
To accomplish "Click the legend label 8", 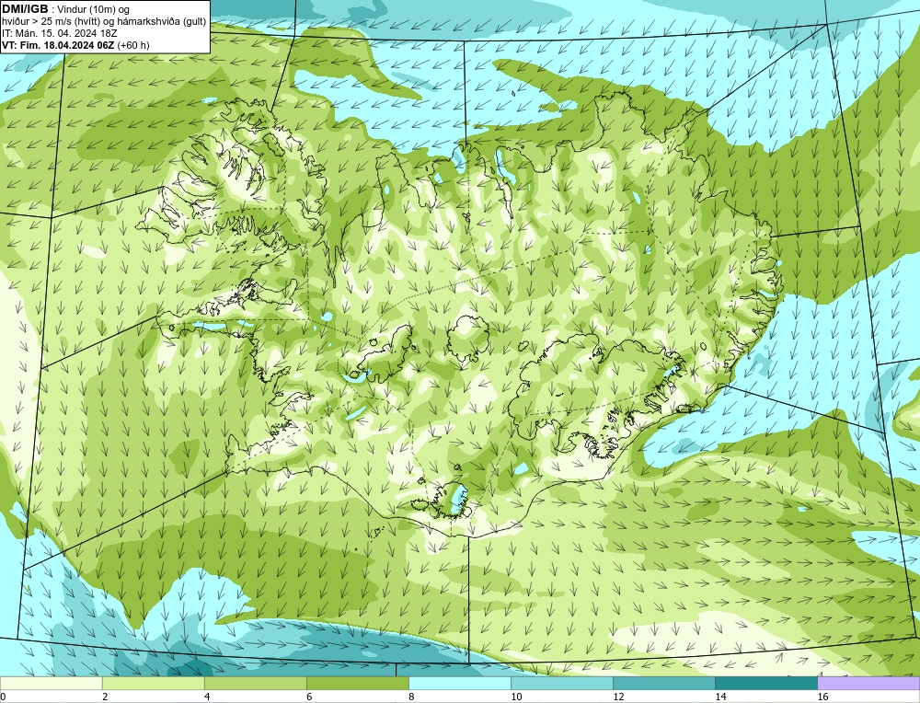I will [411, 697].
